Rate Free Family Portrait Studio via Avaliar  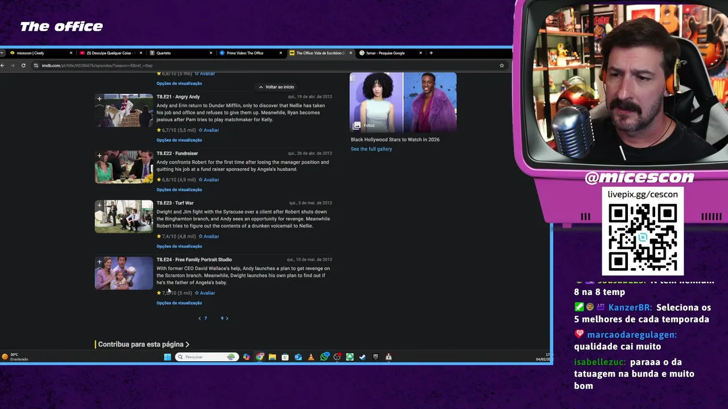pyautogui.click(x=205, y=293)
